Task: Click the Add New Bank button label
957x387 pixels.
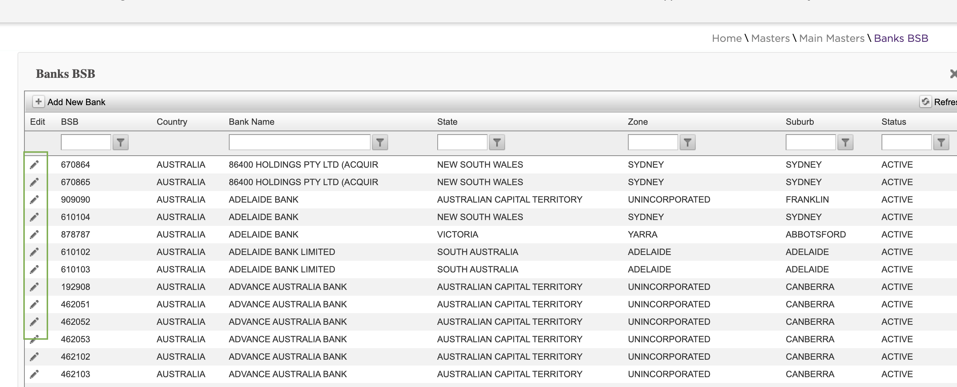Action: click(76, 102)
